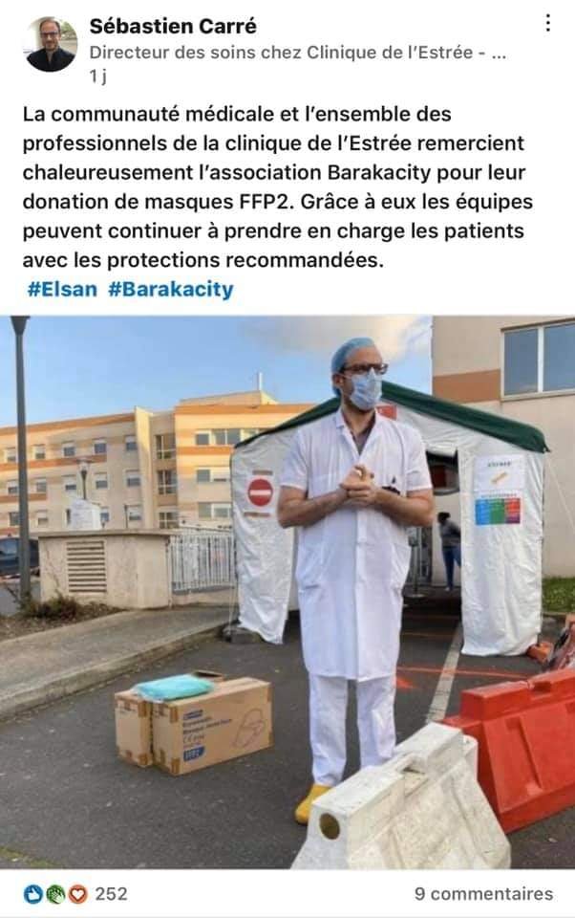Screen dimensions: 575x918
Task: View the 252 reactions count
Action: coord(111,894)
